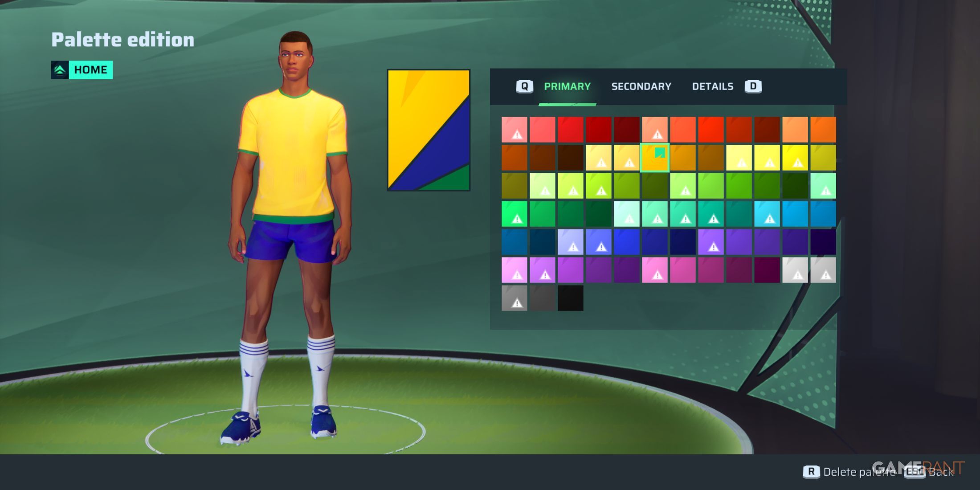Switch to the Secondary tab
Screen dimensions: 980x490
641,86
